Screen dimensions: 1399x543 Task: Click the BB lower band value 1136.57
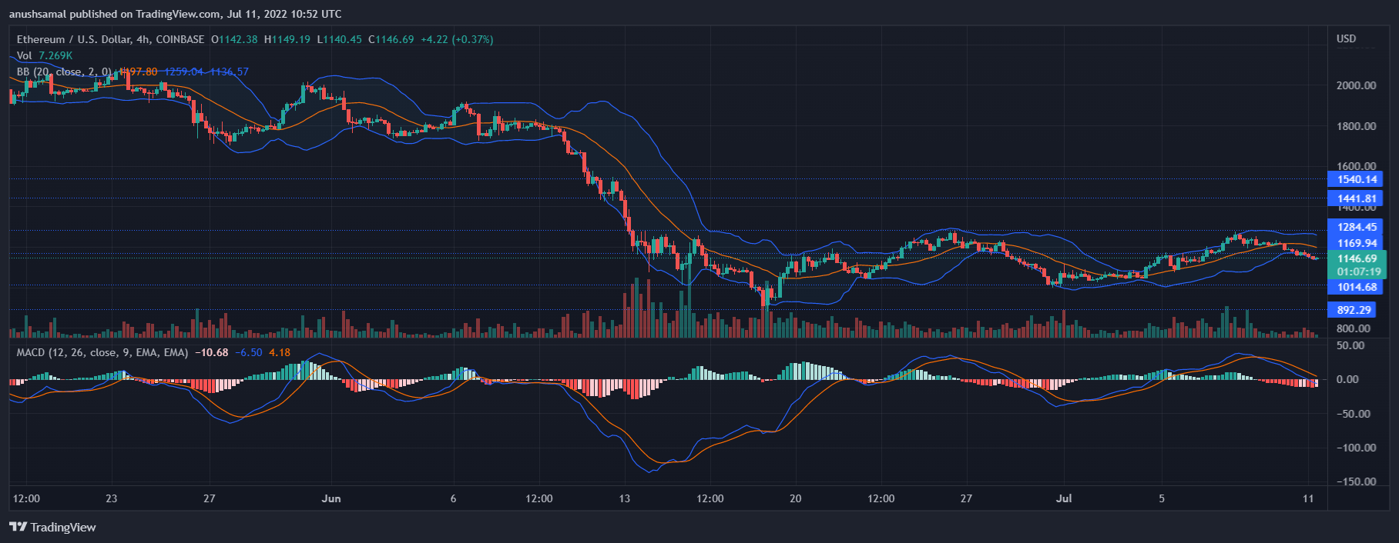point(230,72)
